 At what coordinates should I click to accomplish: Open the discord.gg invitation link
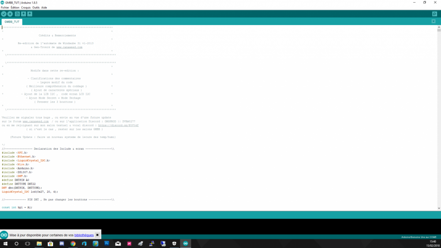(x=118, y=125)
